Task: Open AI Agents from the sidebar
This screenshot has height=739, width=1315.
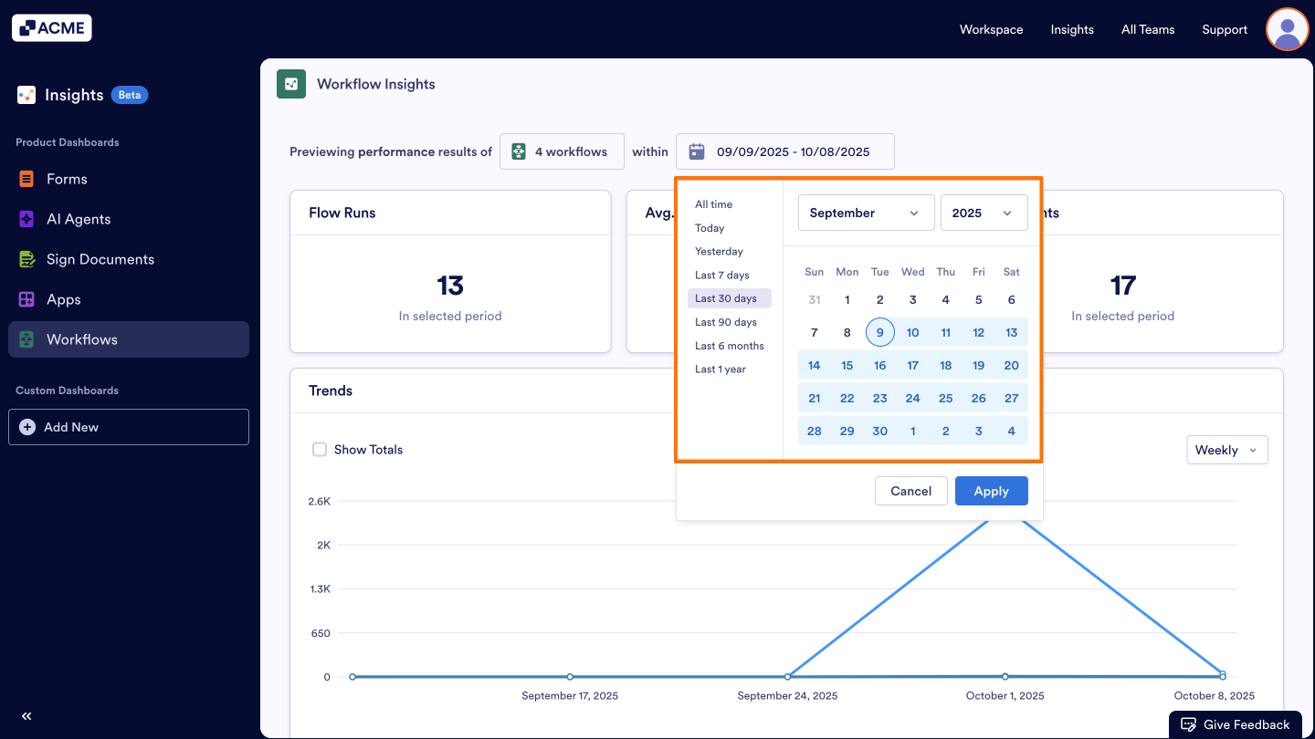Action: point(26,219)
